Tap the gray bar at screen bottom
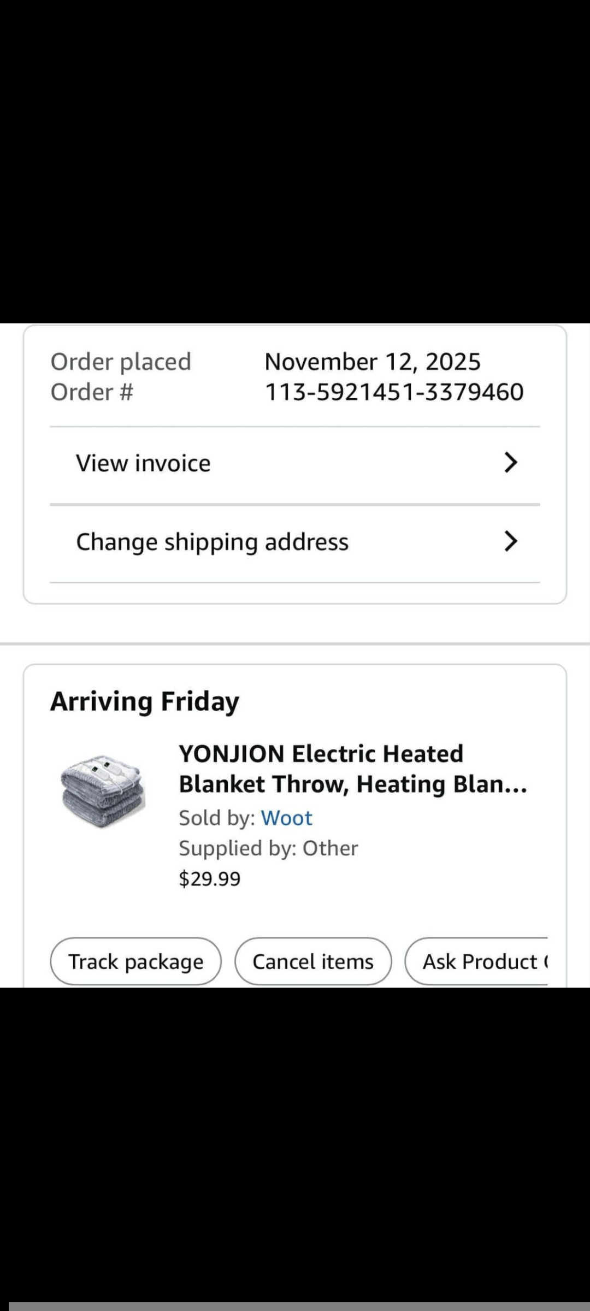This screenshot has height=1311, width=590. click(295, 1306)
